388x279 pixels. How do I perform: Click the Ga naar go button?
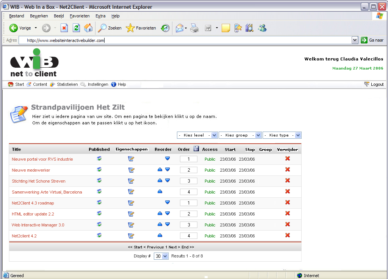pos(372,40)
